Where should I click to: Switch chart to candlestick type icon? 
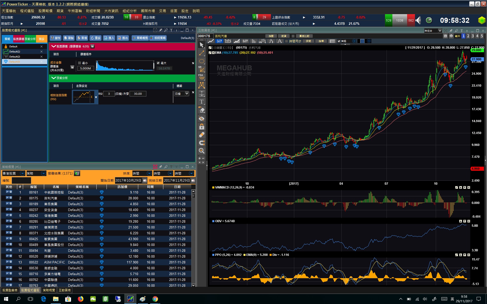219,41
